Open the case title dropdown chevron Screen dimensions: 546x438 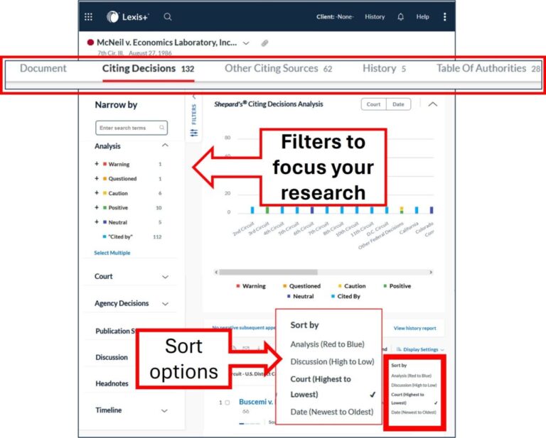[246, 43]
